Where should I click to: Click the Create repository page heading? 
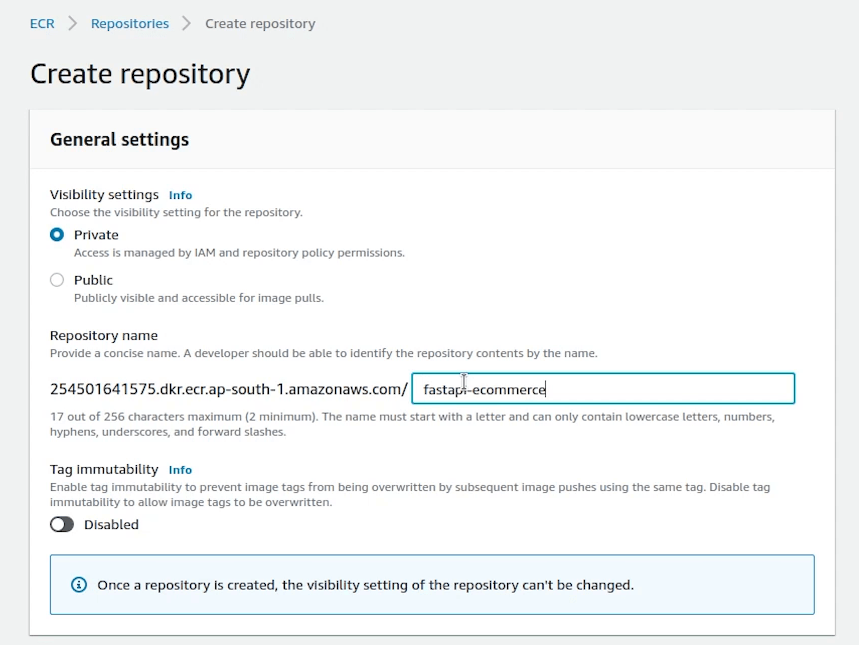click(x=140, y=74)
